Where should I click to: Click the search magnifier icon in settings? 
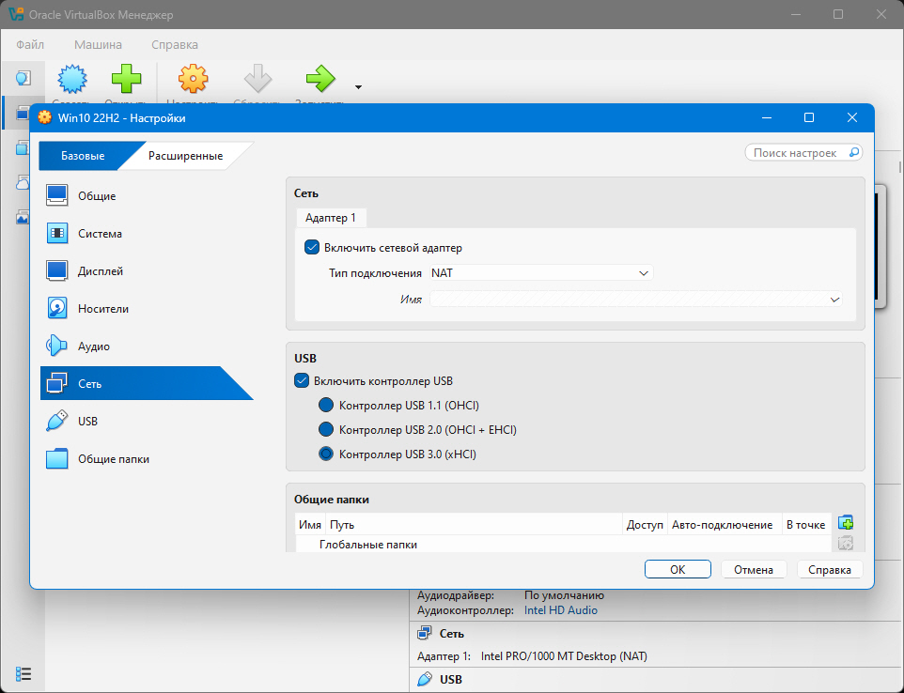[x=854, y=153]
